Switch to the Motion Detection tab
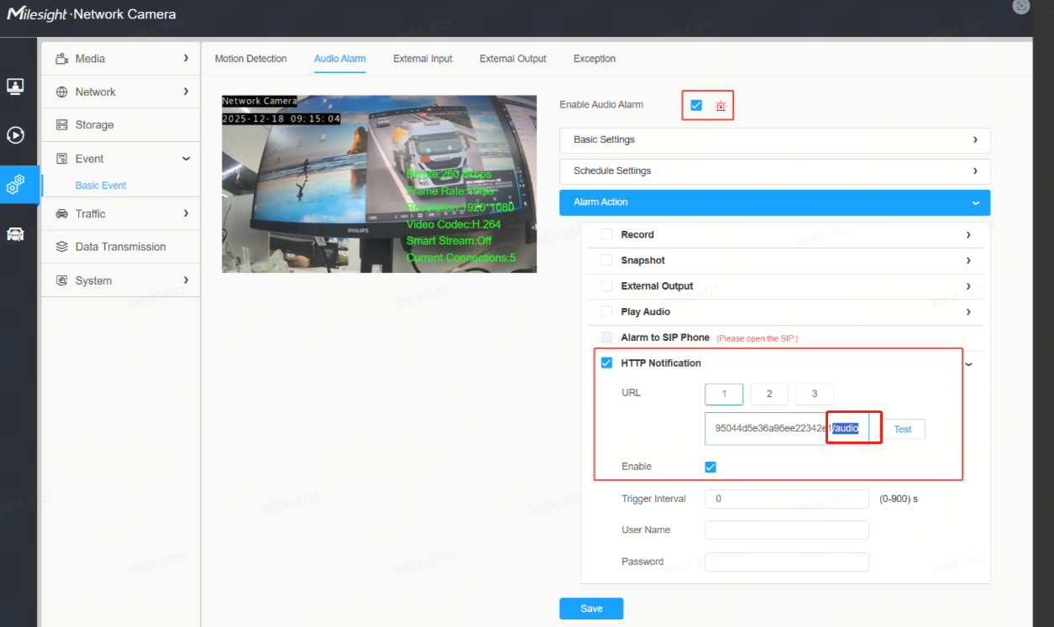 click(x=251, y=59)
